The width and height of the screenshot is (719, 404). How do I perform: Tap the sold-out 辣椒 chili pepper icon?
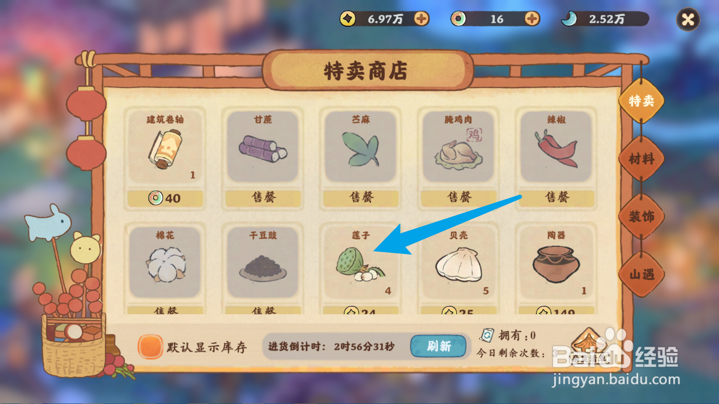point(556,149)
